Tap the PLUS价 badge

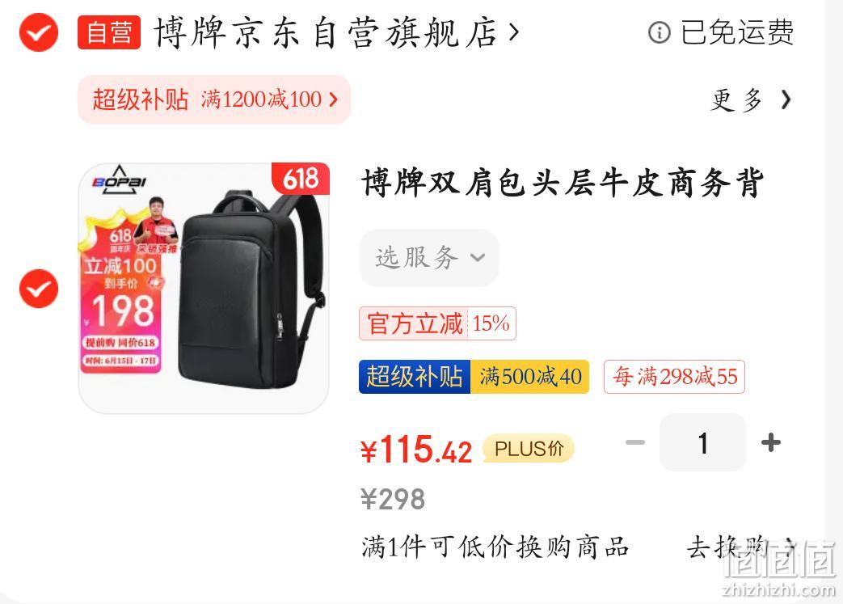click(x=529, y=448)
